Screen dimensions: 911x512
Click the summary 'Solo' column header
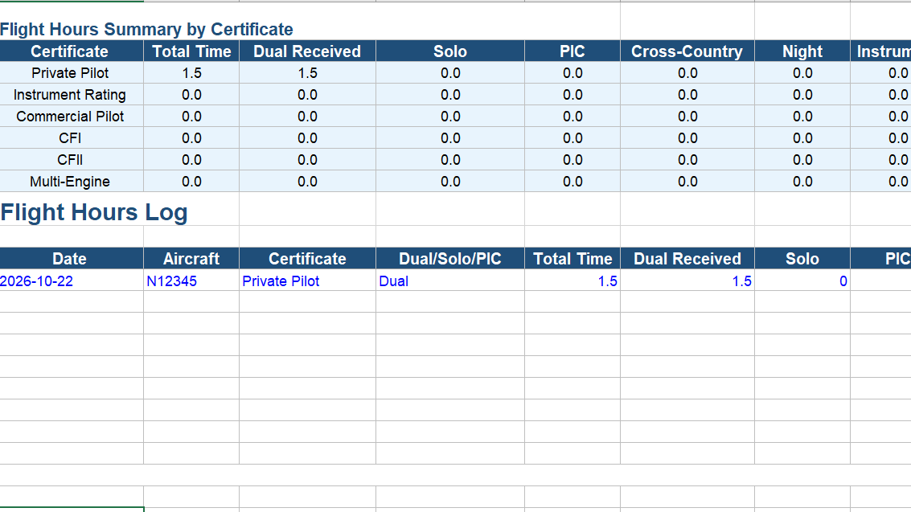click(x=450, y=51)
